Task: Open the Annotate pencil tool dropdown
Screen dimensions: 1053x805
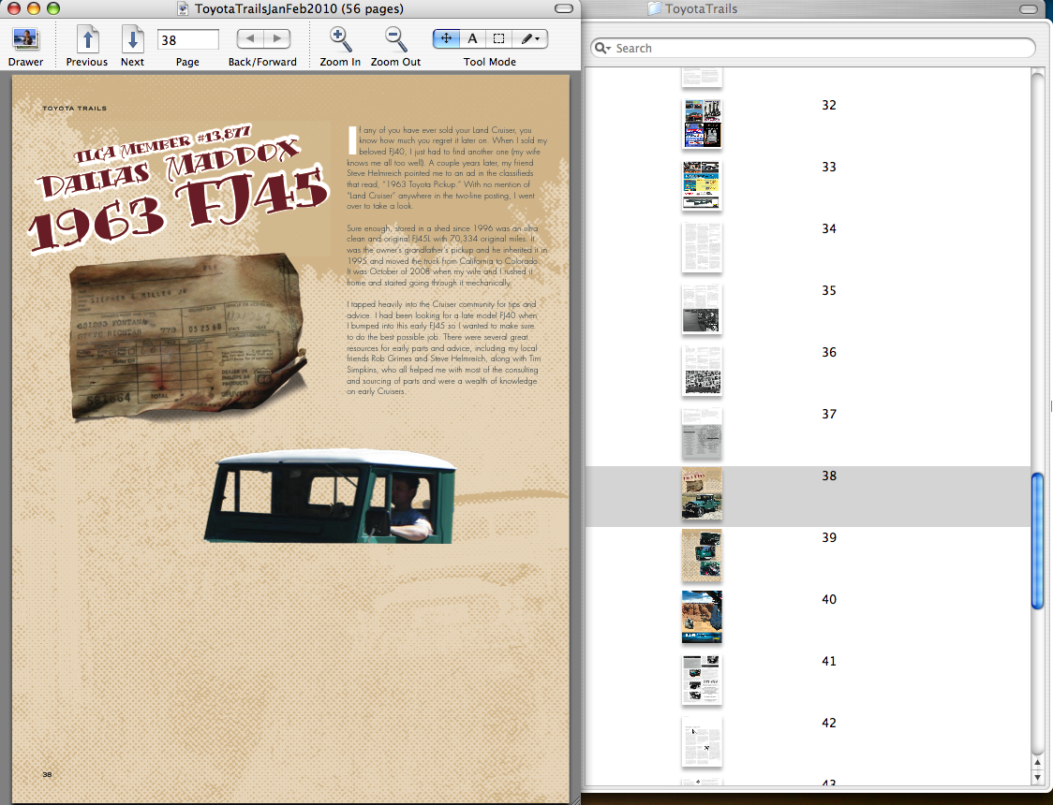Action: point(530,39)
